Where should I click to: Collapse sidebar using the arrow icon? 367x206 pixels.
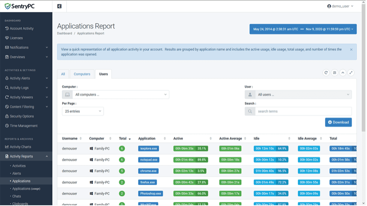[59, 6]
